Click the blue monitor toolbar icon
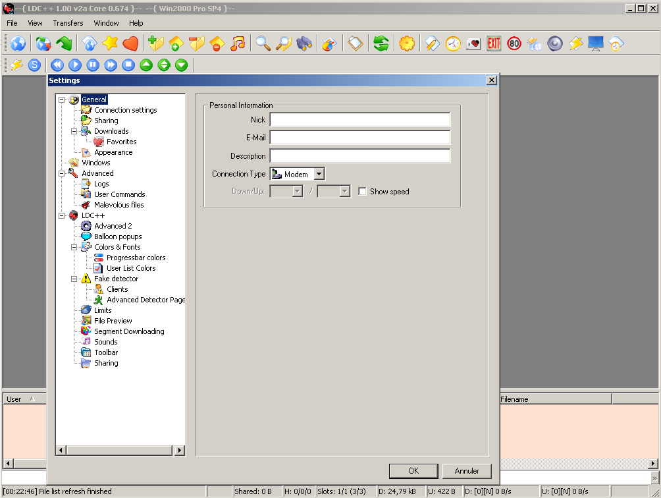The image size is (661, 498). coord(596,43)
